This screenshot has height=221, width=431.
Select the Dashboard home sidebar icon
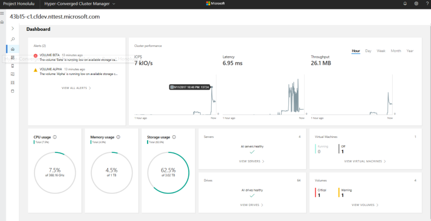(13, 49)
